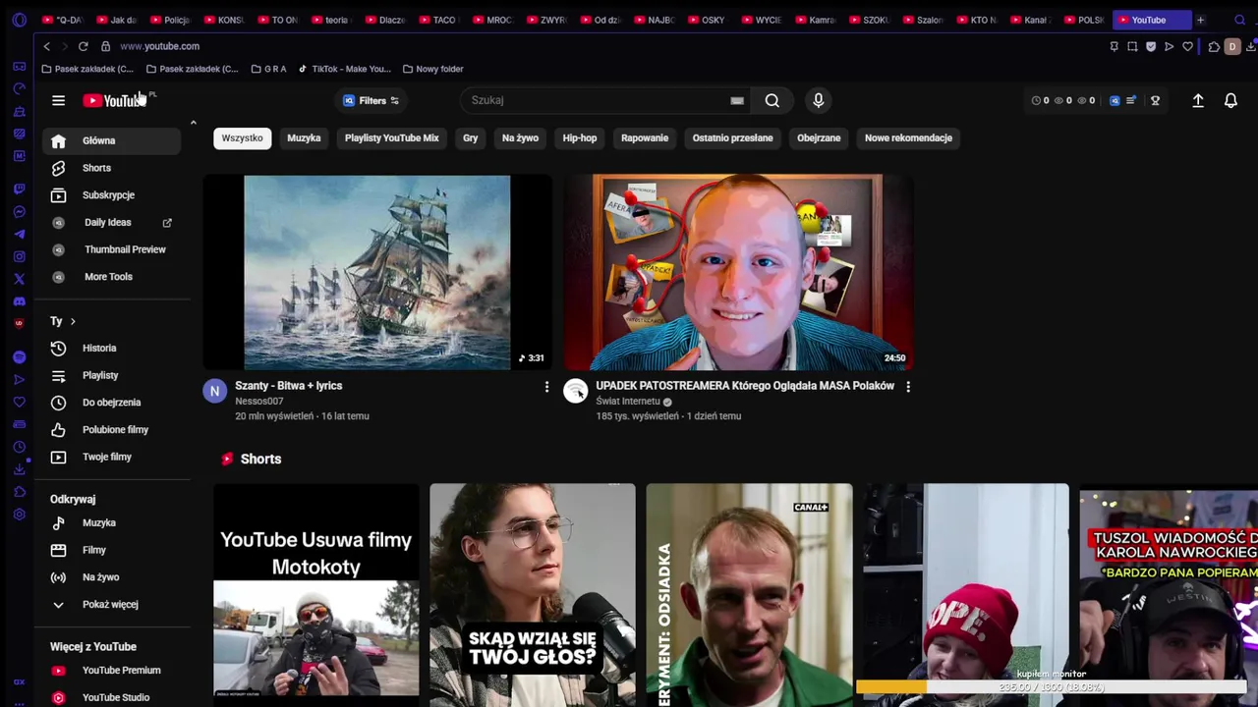
Task: Open the YouTube Usuwa filmy Motokoty short
Action: click(316, 595)
